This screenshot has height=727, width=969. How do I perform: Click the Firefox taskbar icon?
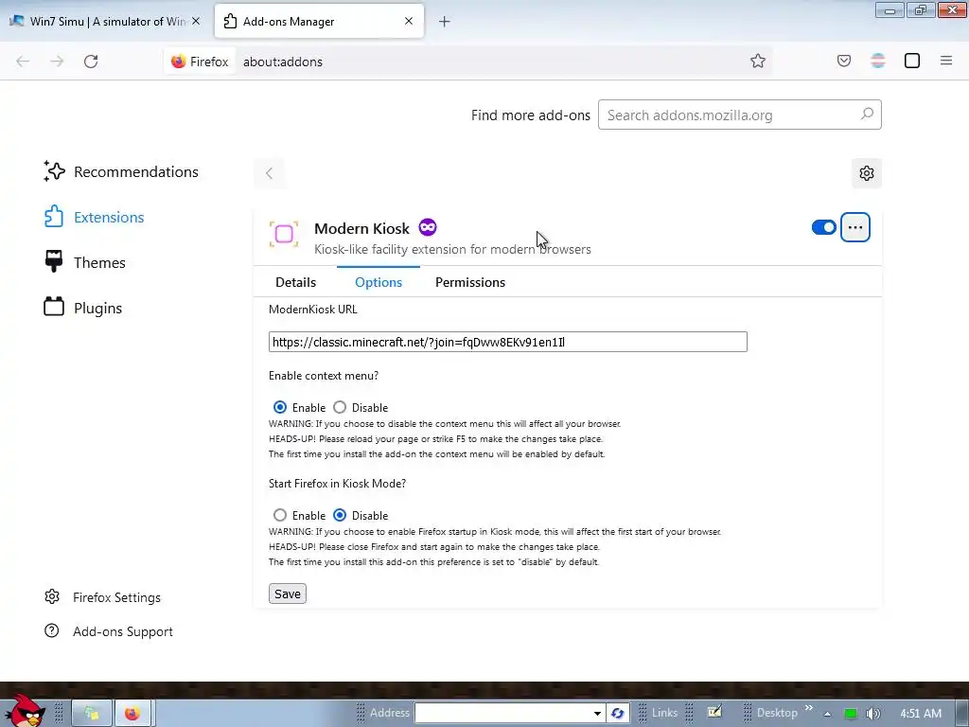(x=132, y=714)
